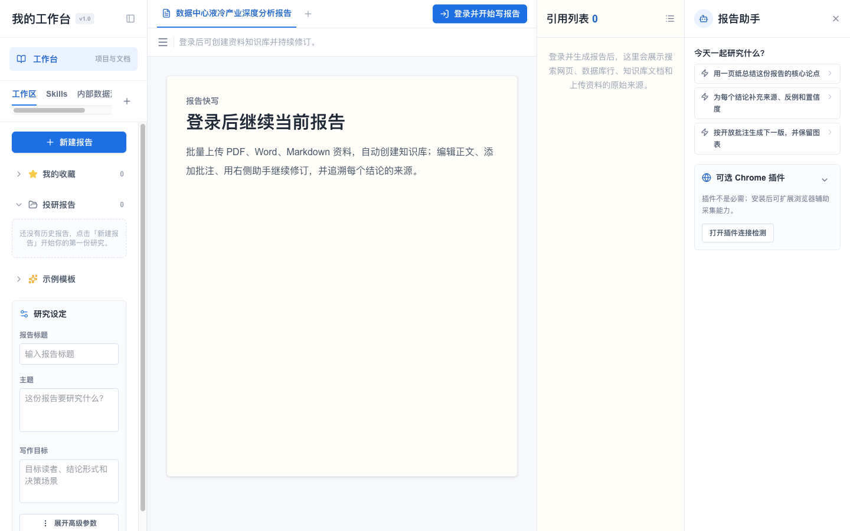This screenshot has height=531, width=850.
Task: Open the 内部数据 tab
Action: [94, 94]
